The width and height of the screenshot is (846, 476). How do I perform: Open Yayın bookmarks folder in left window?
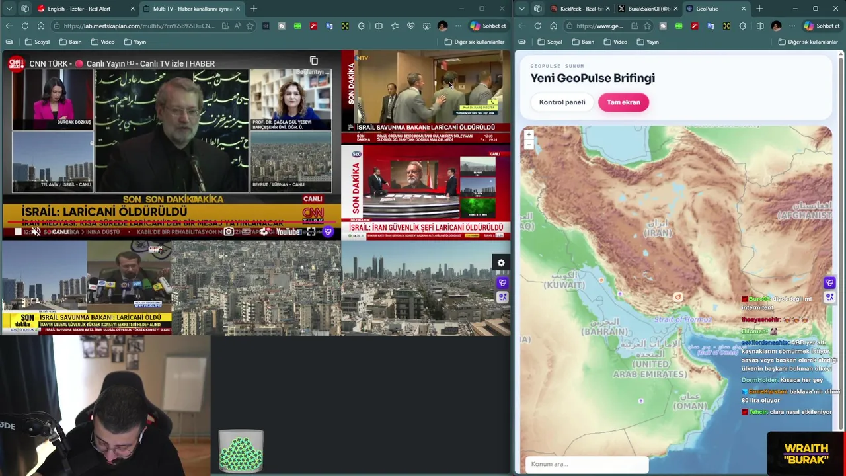[x=135, y=42]
